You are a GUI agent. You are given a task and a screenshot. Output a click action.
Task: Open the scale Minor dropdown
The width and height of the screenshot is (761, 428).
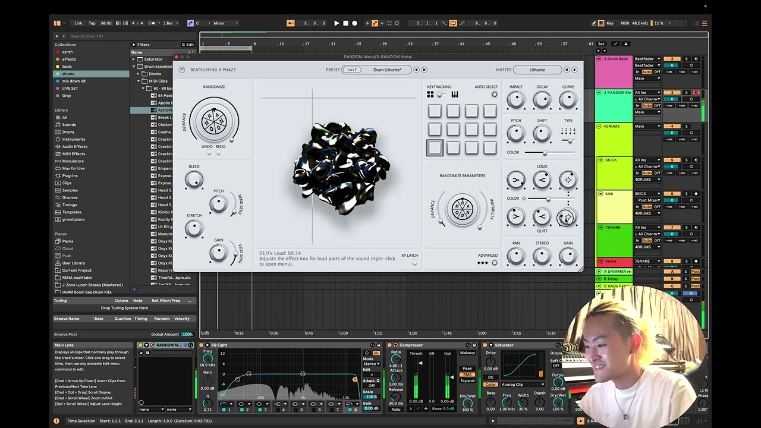226,23
